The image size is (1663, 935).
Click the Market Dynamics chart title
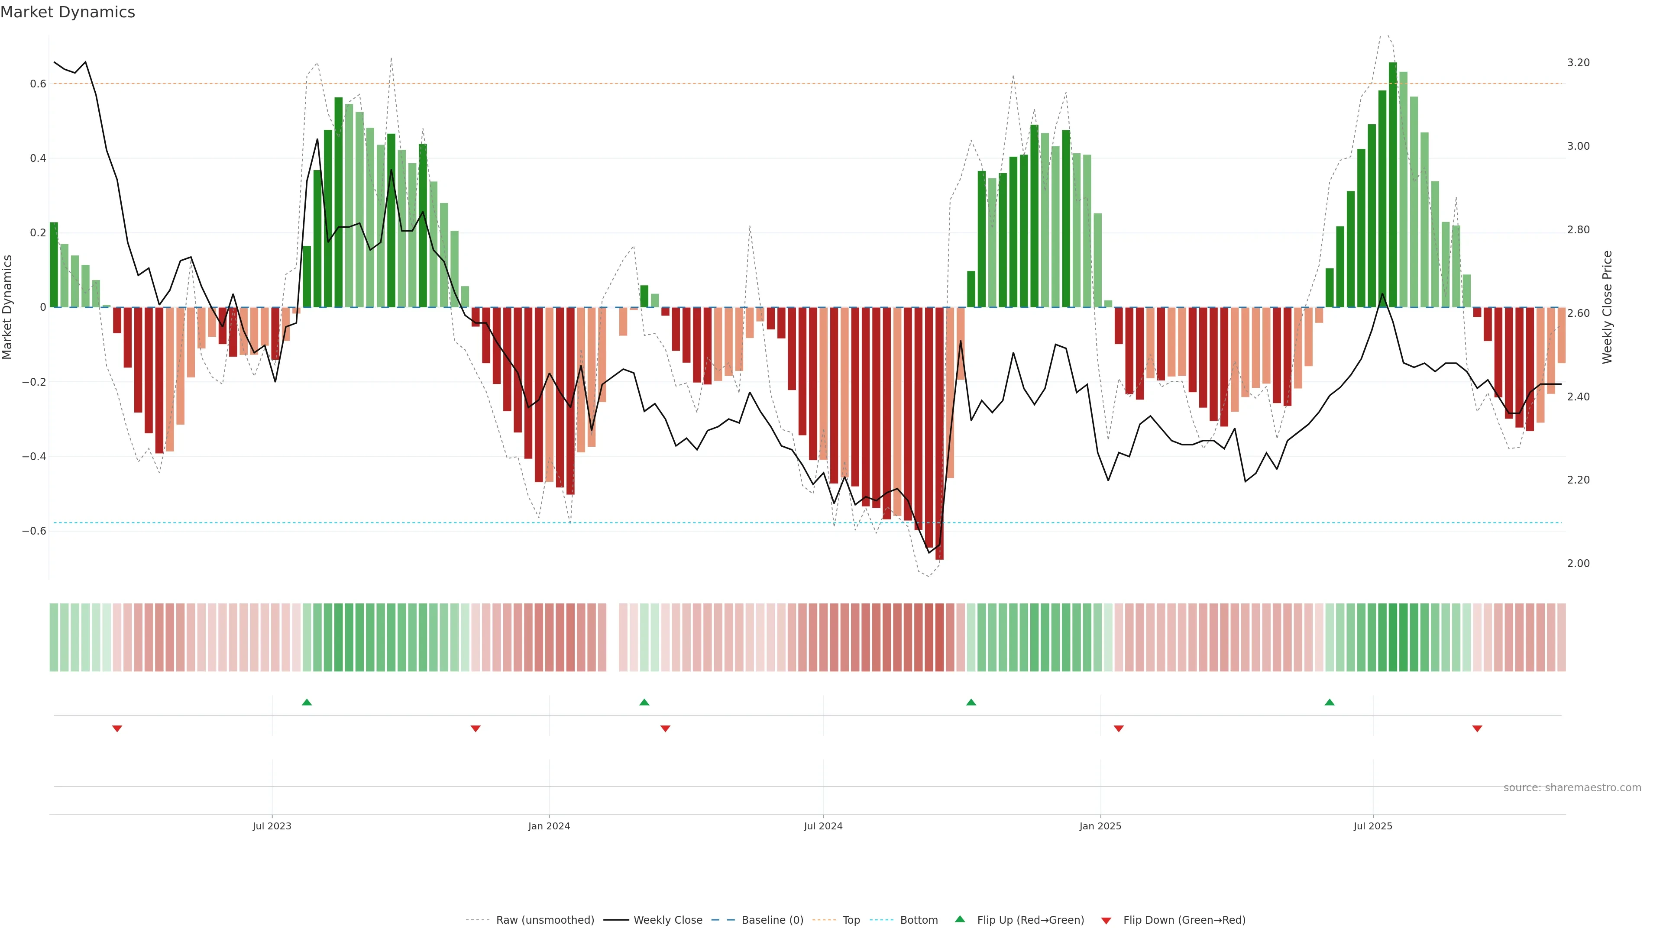(68, 12)
